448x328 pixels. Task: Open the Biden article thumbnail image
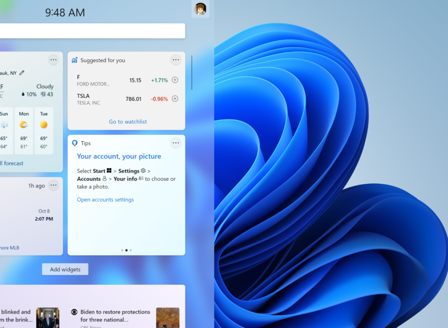tap(168, 318)
